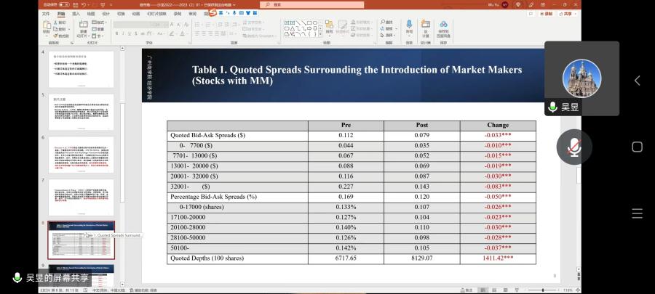Expand the shapes gallery more arrow
This screenshot has height=294, width=655.
pos(321,35)
